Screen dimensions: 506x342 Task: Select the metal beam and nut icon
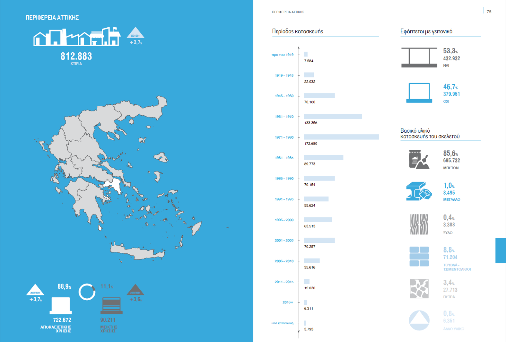point(419,191)
